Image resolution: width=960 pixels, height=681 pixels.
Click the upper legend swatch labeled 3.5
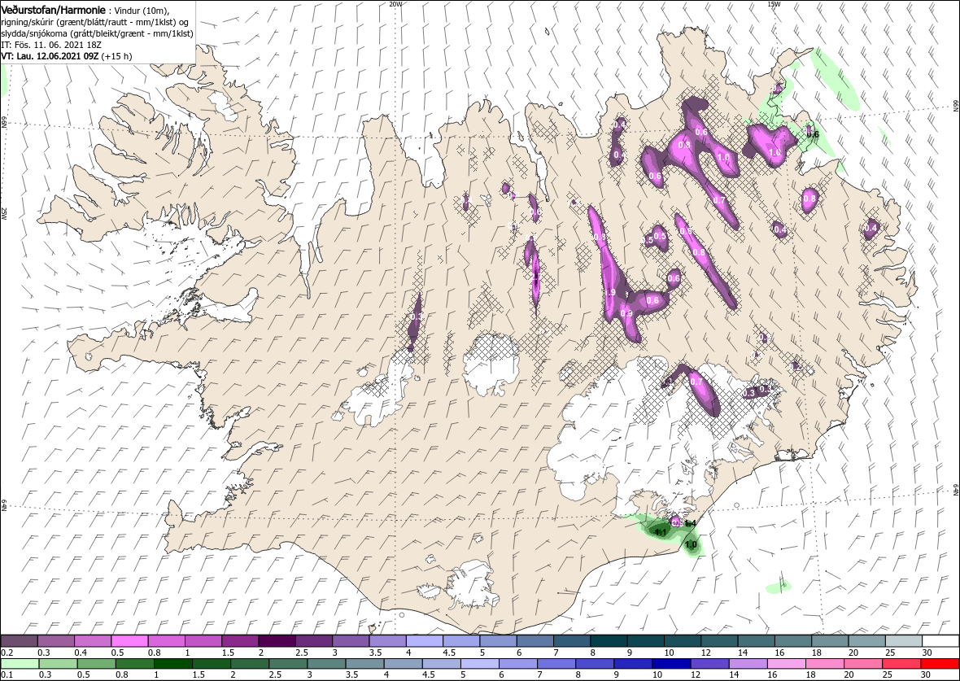388,640
